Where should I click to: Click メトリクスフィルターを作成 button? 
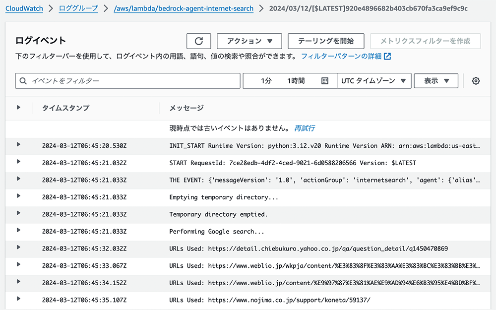pos(425,41)
